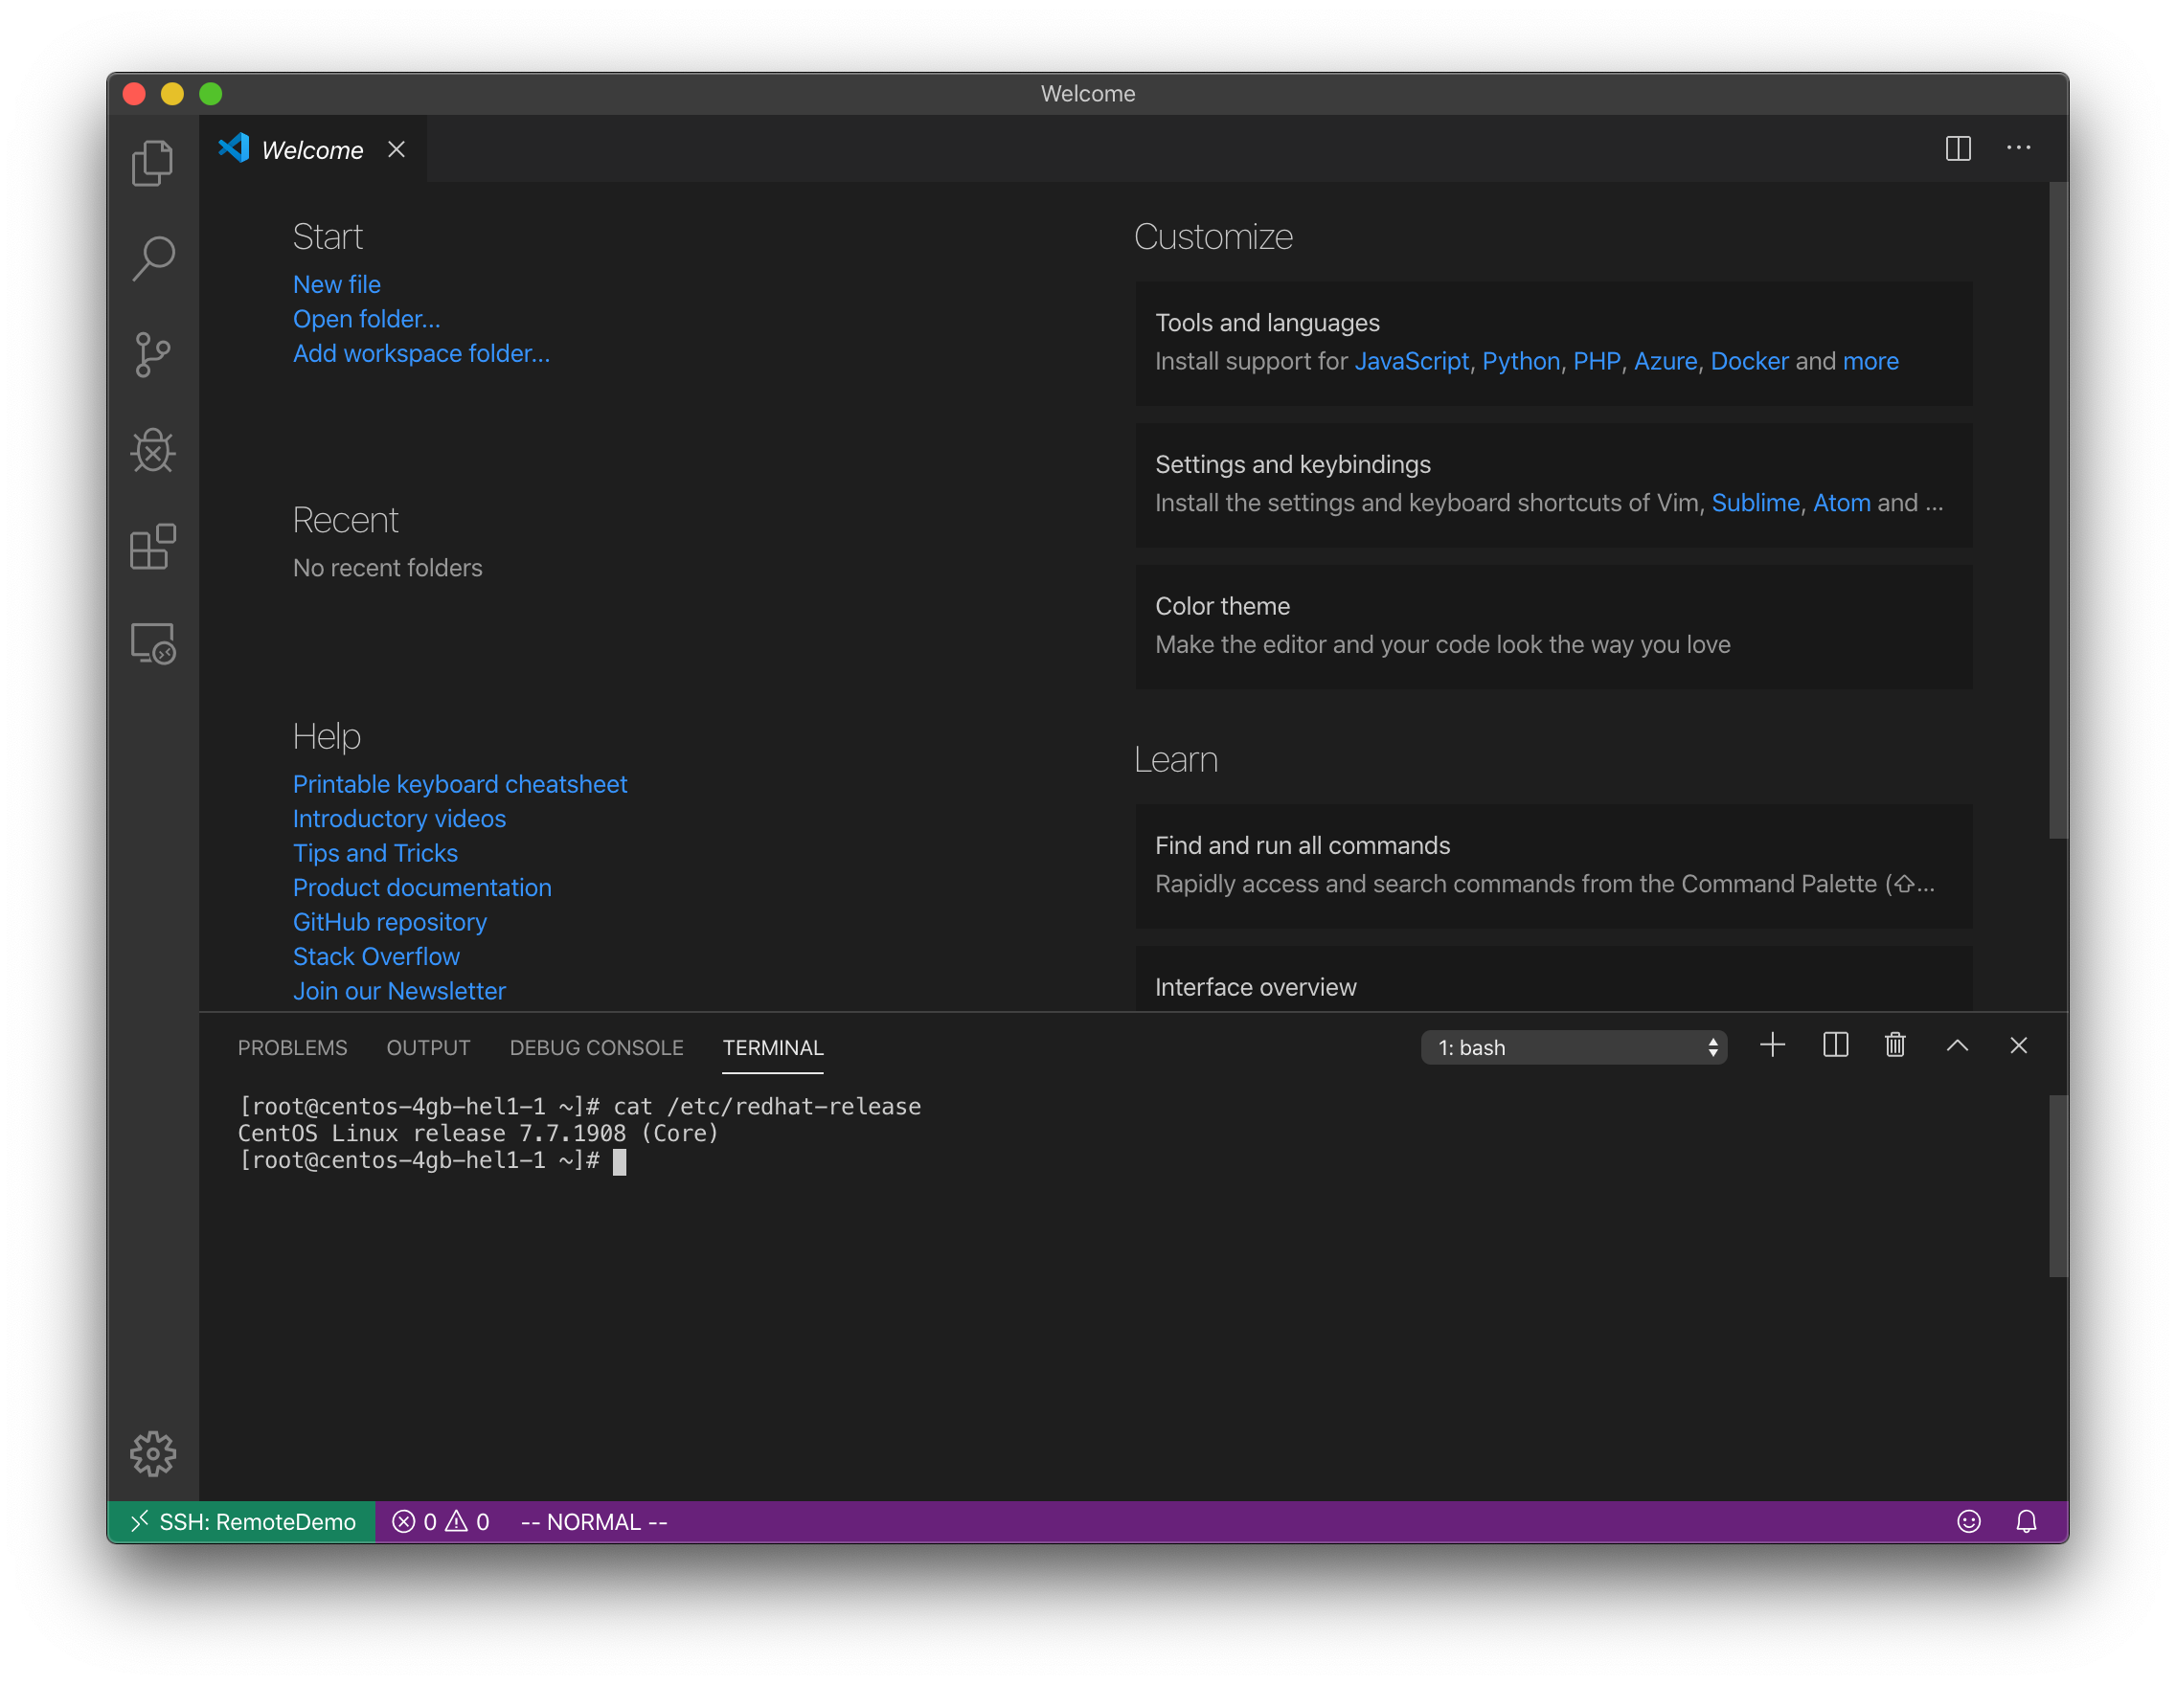The height and width of the screenshot is (1685, 2176).
Task: Install Docker support link
Action: [x=1750, y=362]
